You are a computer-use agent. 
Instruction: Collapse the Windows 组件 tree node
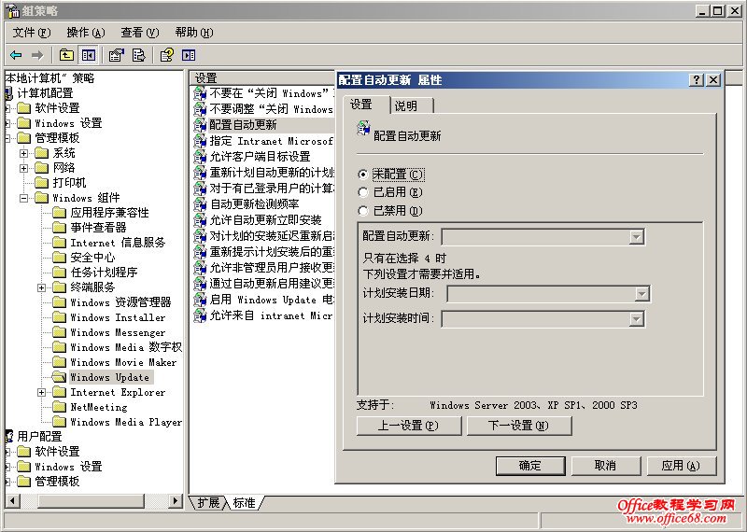tap(24, 198)
